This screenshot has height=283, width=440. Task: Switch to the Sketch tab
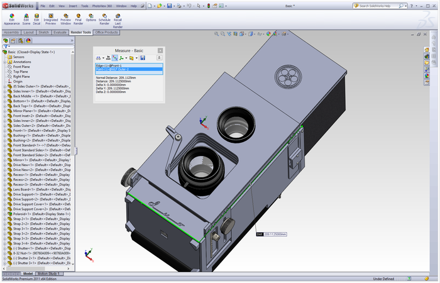[44, 33]
